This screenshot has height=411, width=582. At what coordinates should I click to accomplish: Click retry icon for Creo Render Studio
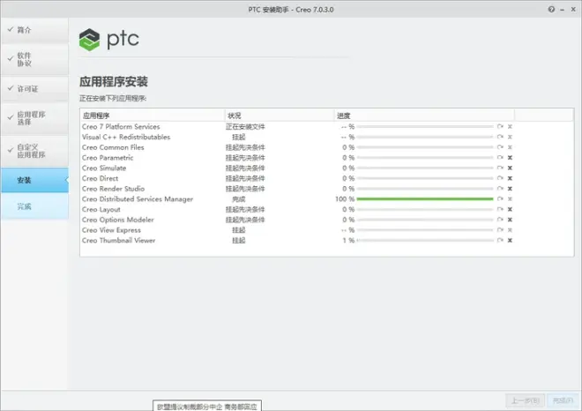[x=500, y=189]
